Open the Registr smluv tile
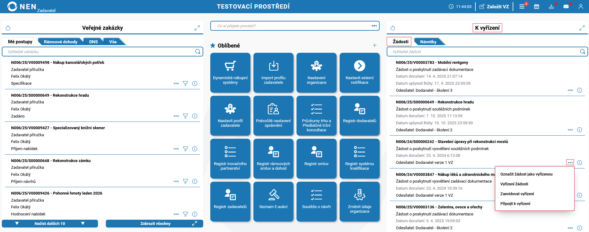Screen dimensions: 589x232 click(x=317, y=159)
